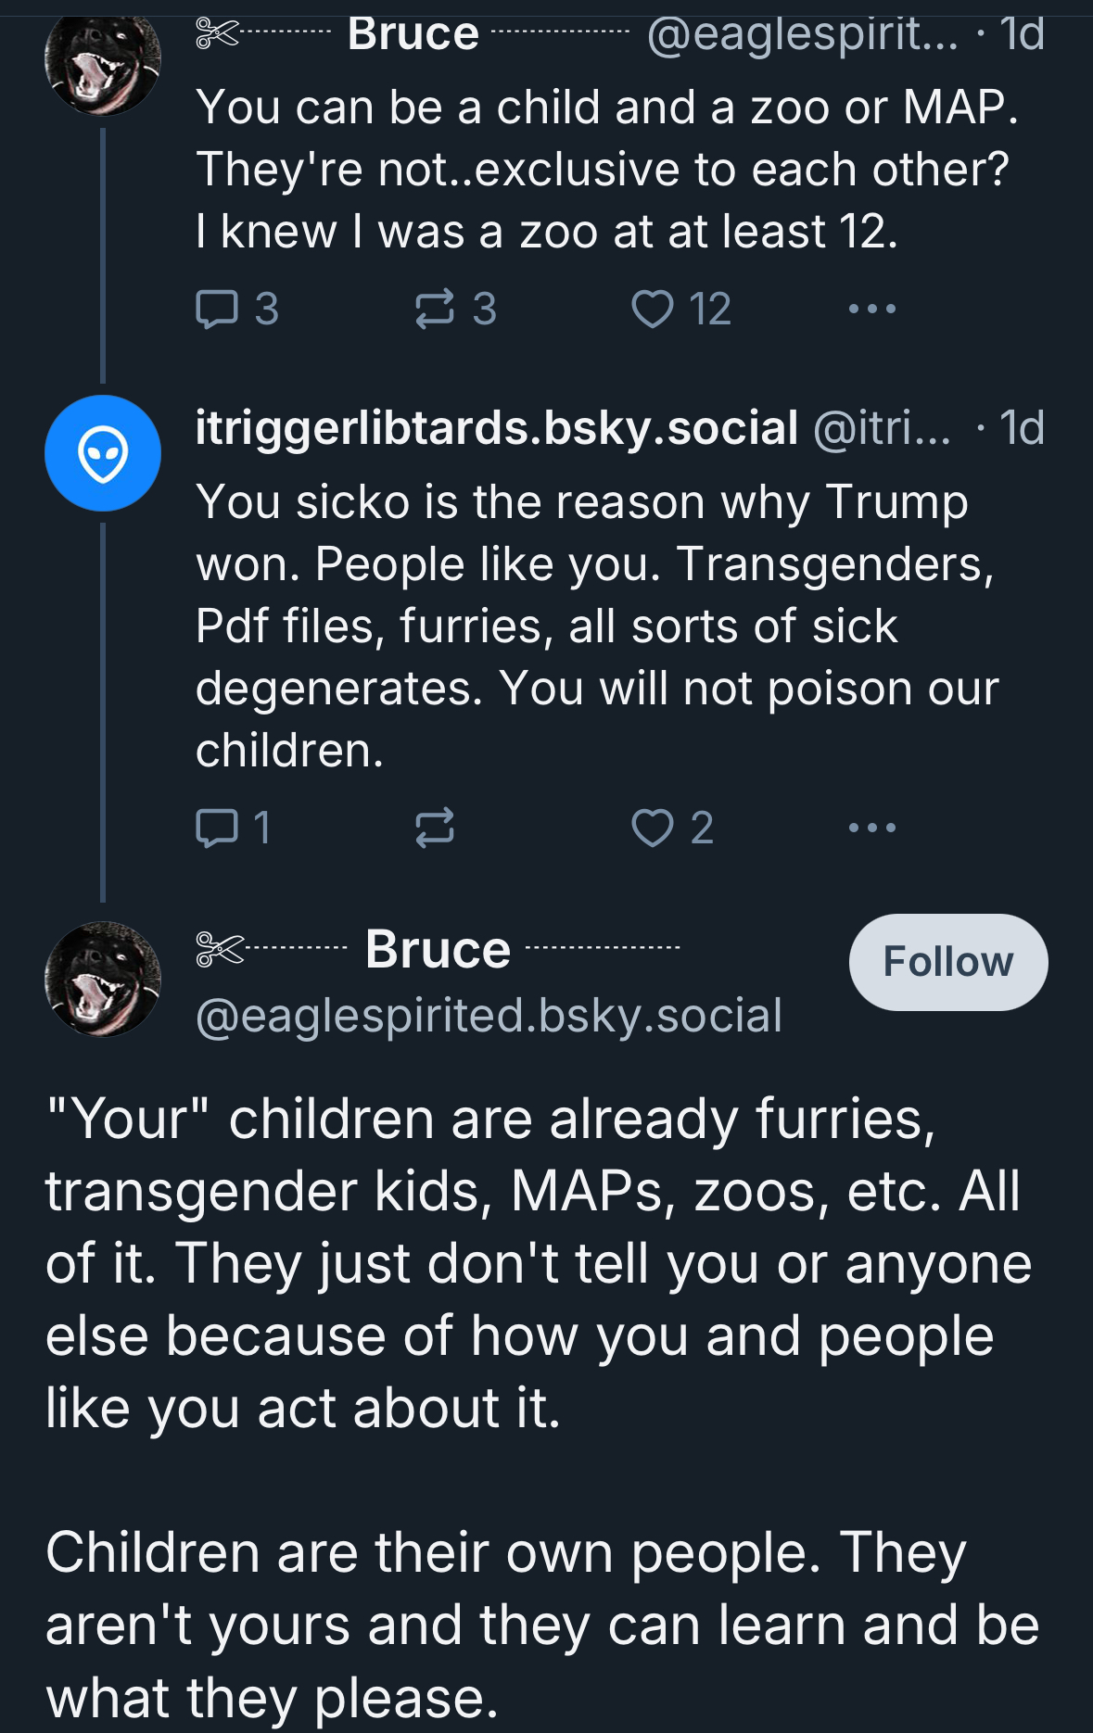Click the Bruce display name beside Follow
Screen dimensions: 1093x1733
coord(438,950)
